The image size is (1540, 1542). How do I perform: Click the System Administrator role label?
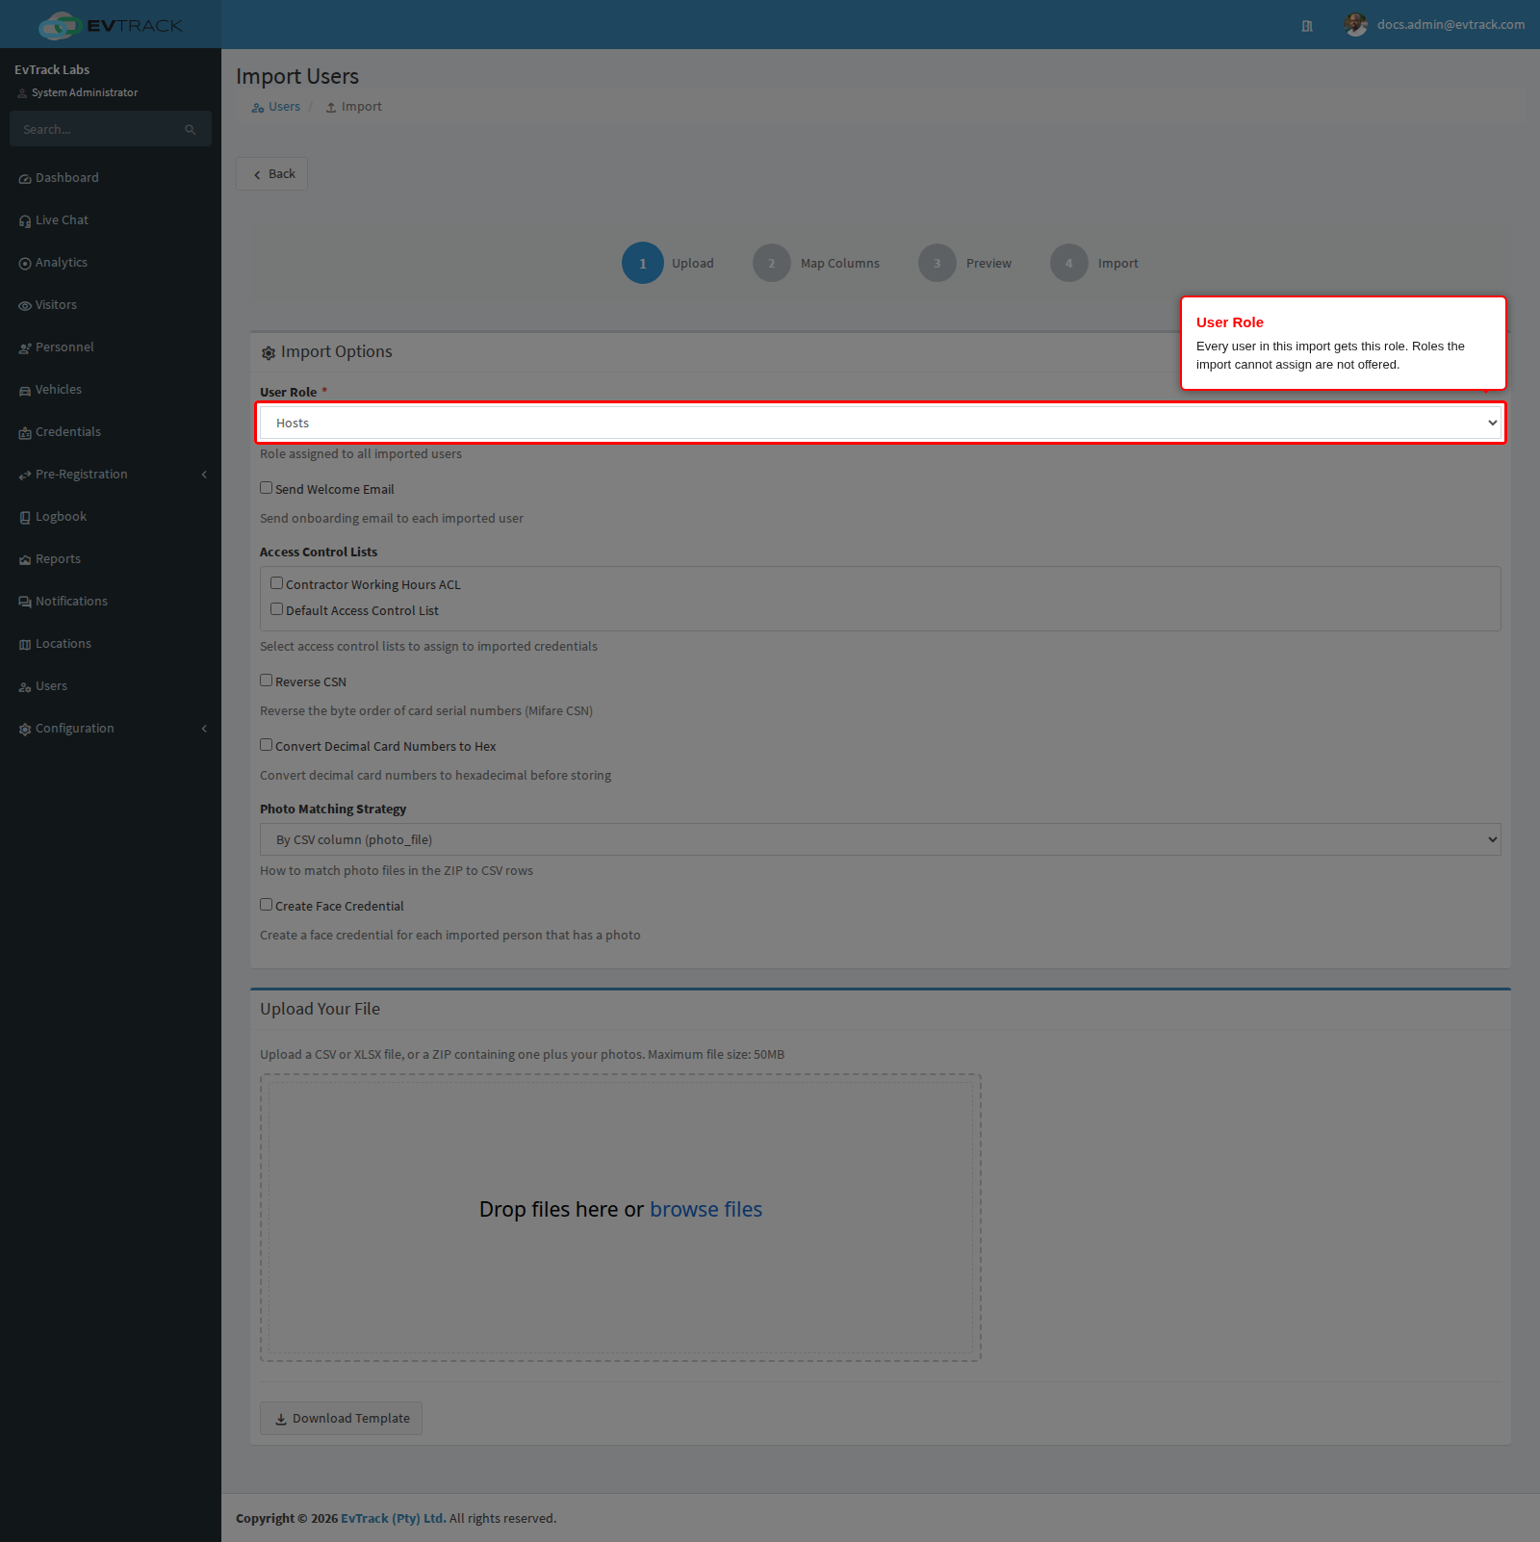[85, 93]
